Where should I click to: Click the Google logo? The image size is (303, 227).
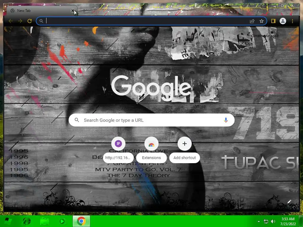pyautogui.click(x=151, y=88)
